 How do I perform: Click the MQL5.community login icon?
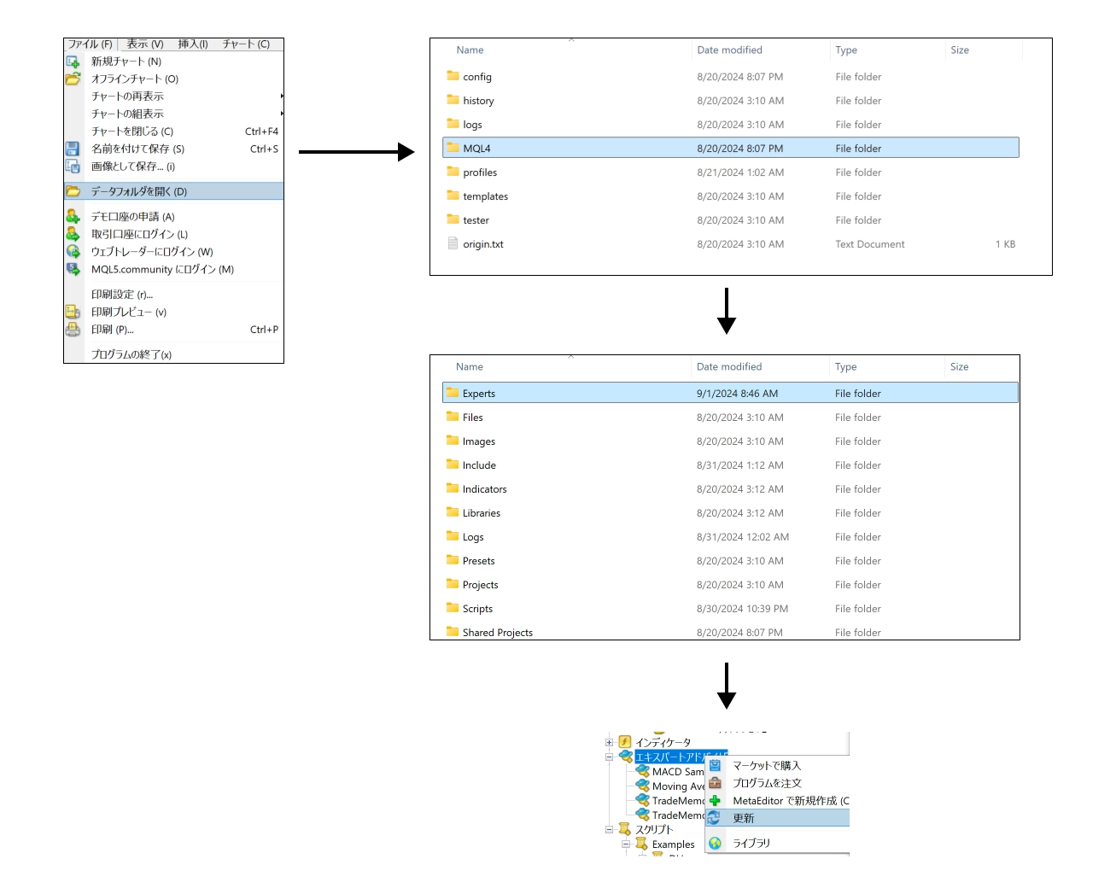(x=73, y=269)
